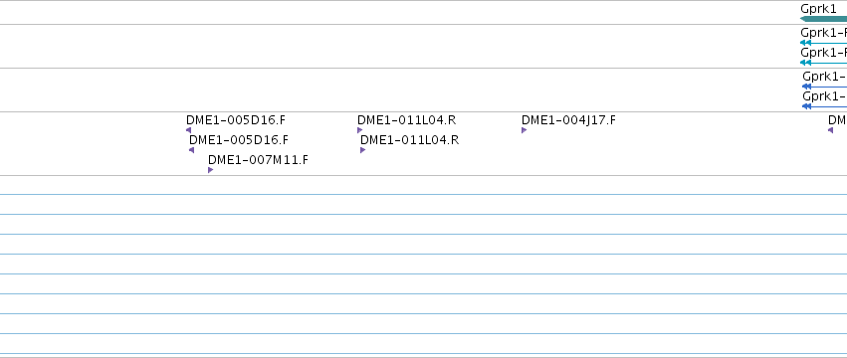Select the teal Gprk1 gene bar

coord(824,19)
